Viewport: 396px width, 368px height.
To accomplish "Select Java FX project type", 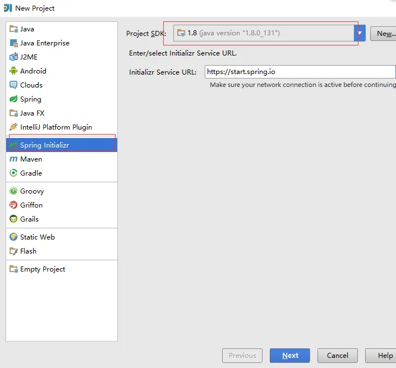I will point(62,113).
